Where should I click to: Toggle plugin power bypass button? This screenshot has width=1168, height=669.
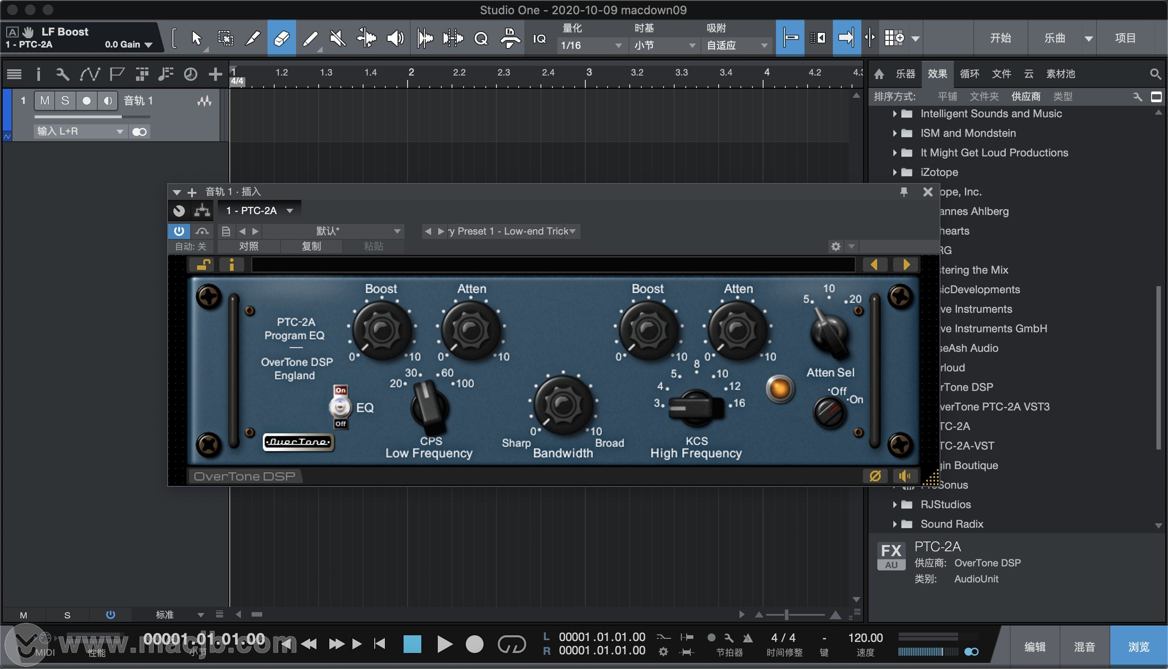[x=179, y=231]
